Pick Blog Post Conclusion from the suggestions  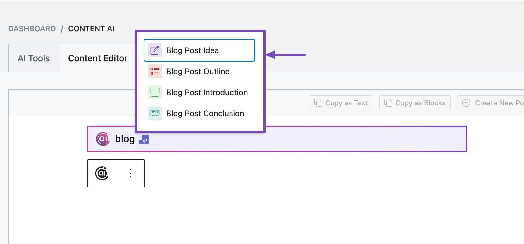[199, 114]
